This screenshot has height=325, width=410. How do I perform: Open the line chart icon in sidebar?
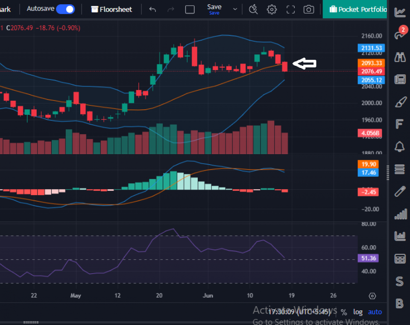pos(400,12)
